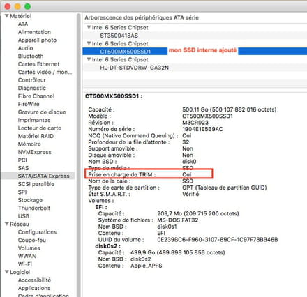Select Applications under Logiciel
307x297 pixels.
[x=34, y=288]
